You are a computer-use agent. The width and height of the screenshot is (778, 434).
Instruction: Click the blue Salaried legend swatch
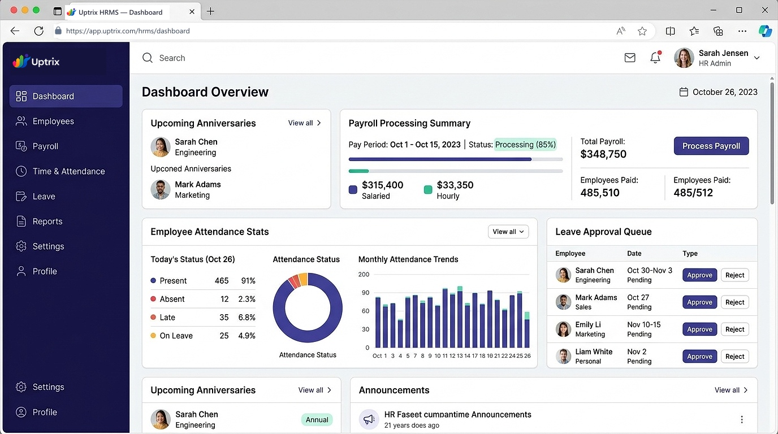pos(353,190)
